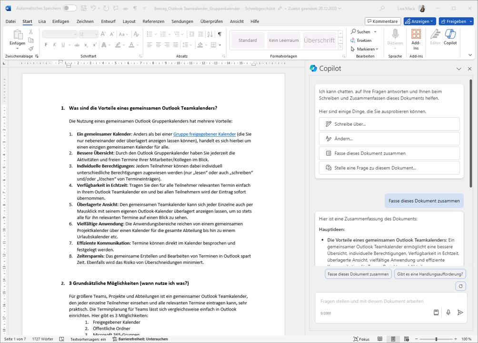The image size is (478, 343).
Task: Toggle underline formatting (U)
Action: 63,45
